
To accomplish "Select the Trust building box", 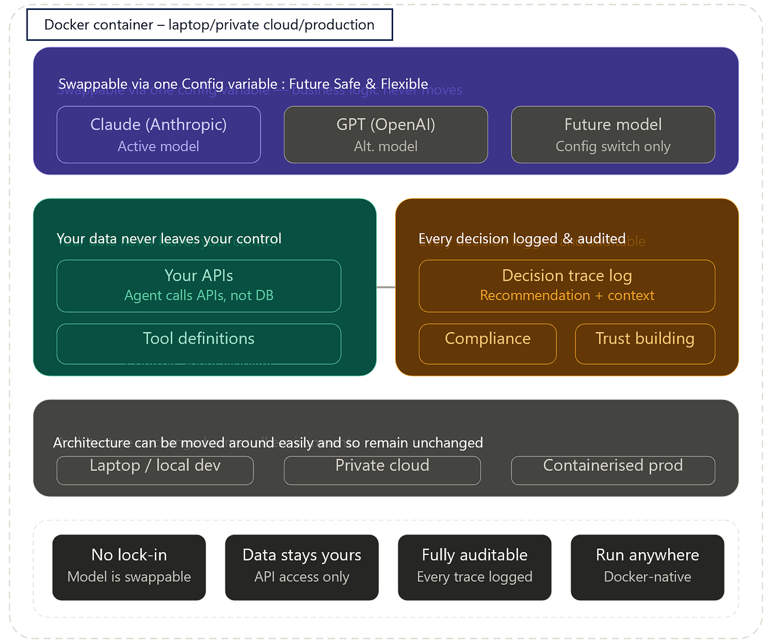I will pyautogui.click(x=645, y=344).
